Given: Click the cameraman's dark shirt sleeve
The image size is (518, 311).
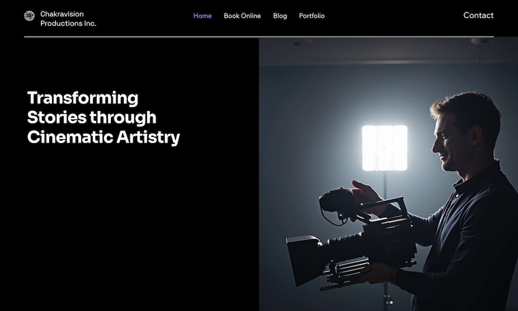Looking at the screenshot, I should tap(426, 228).
